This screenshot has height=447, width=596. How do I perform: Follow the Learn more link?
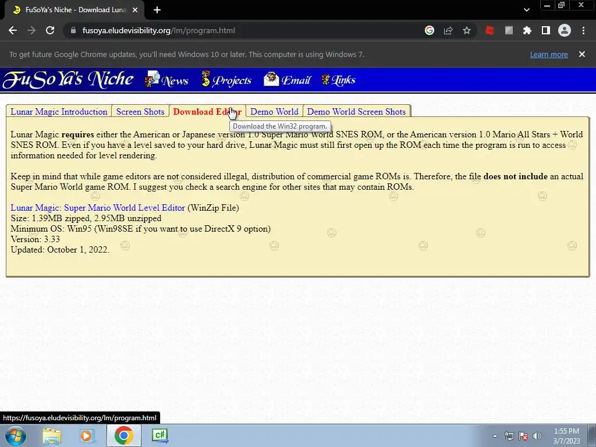click(549, 54)
